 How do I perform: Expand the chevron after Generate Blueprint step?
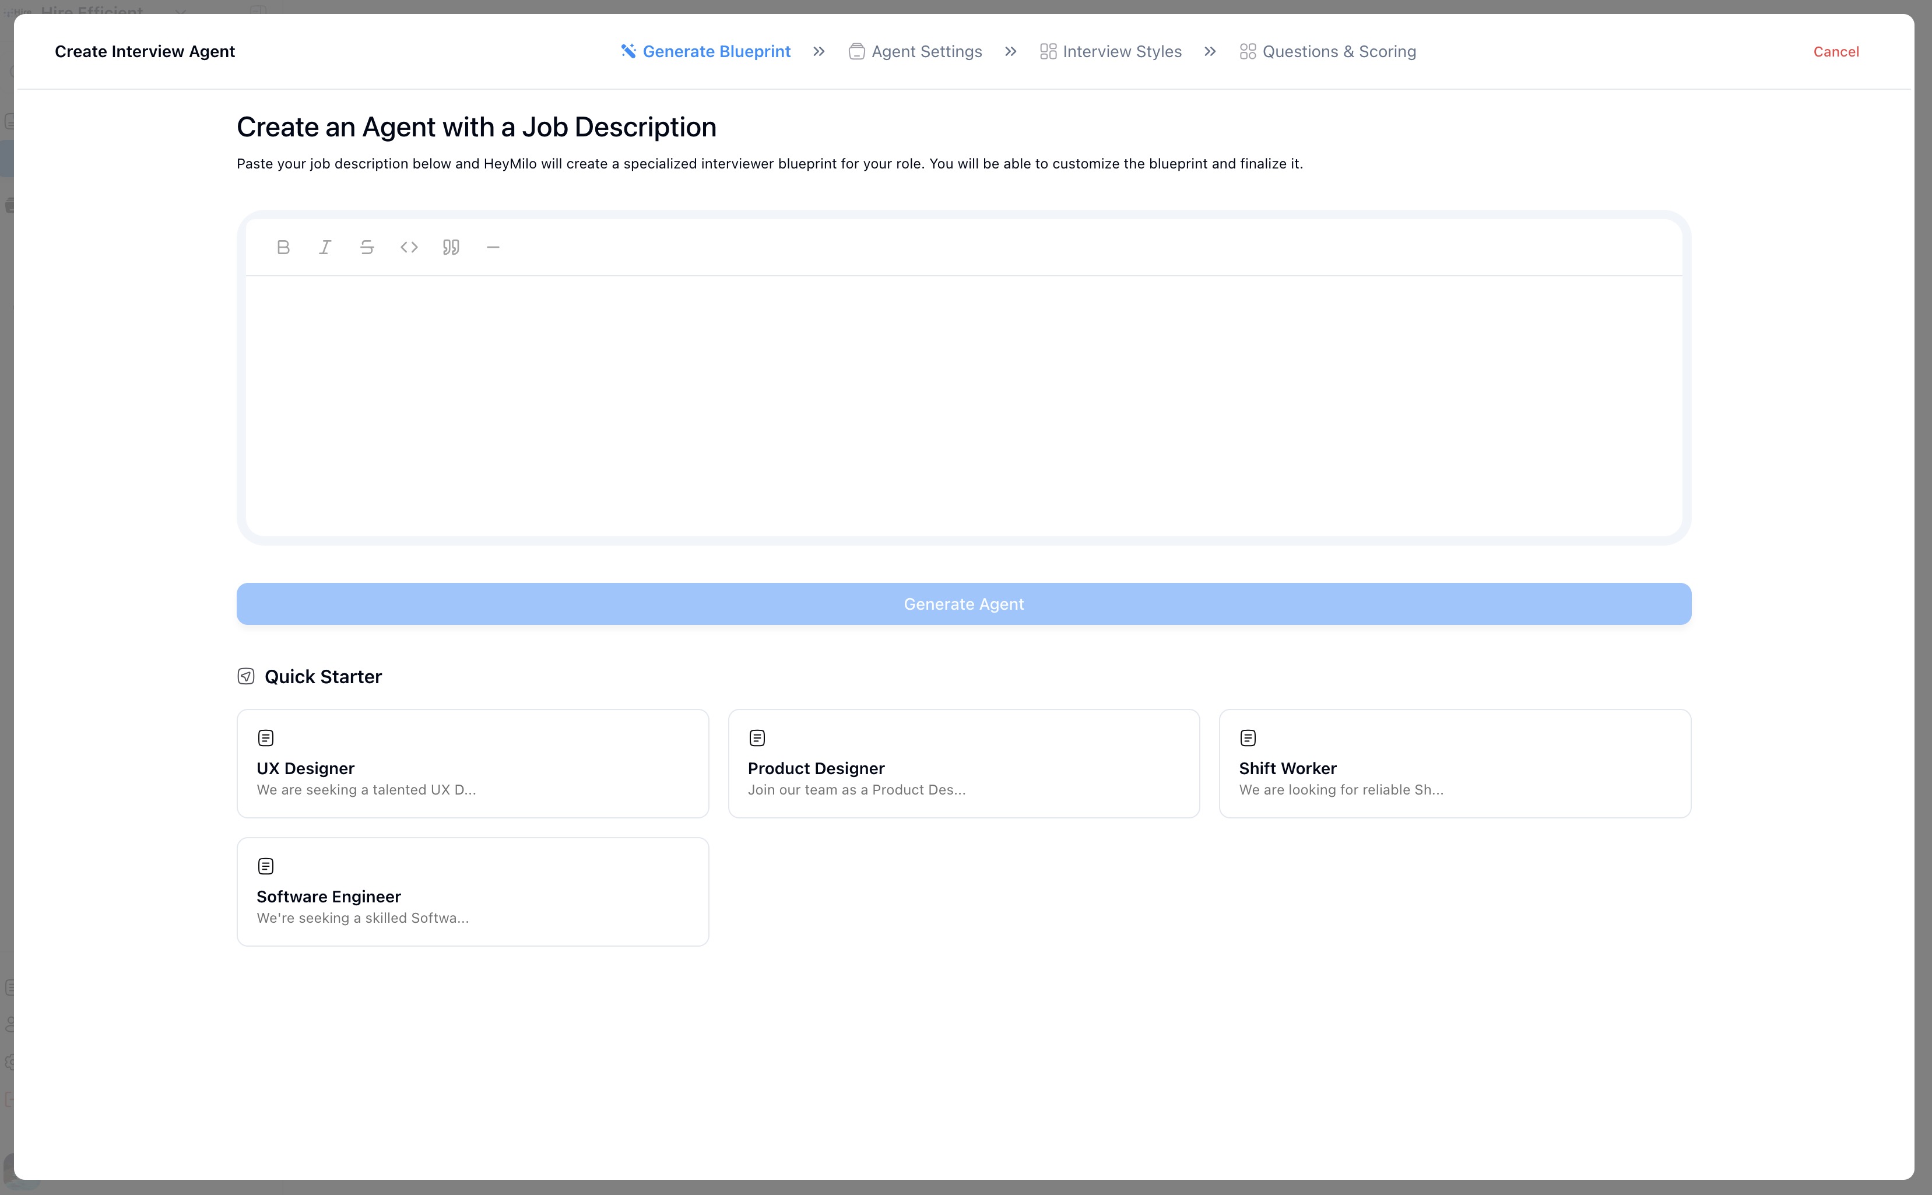pos(819,51)
